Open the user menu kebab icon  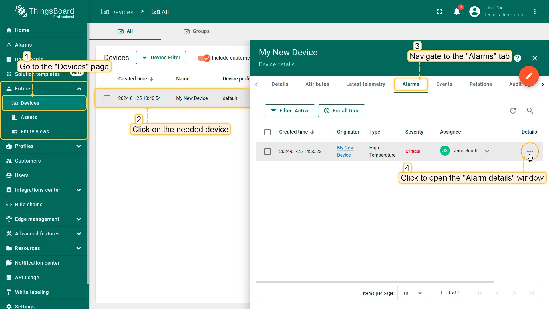tap(535, 12)
